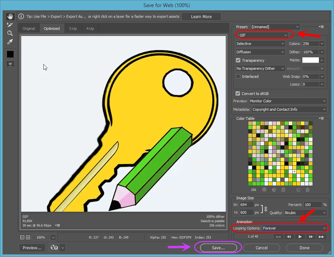Viewport: 334px width, 257px height.
Task: Expand the Colors count dropdown arrow
Action: [322, 44]
